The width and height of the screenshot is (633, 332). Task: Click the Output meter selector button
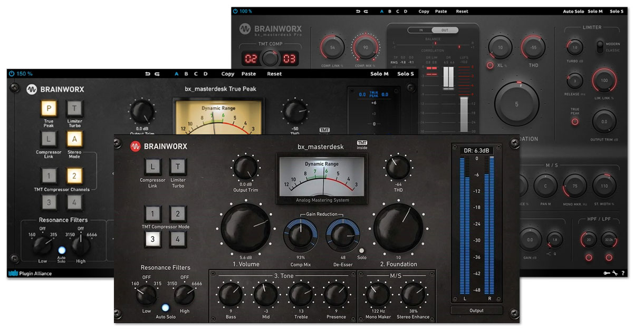click(x=476, y=310)
